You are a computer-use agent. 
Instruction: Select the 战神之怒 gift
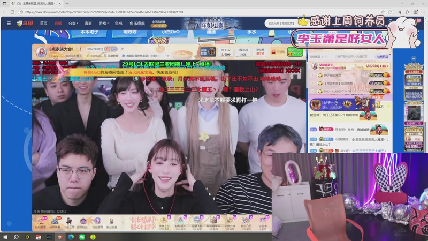(164, 222)
